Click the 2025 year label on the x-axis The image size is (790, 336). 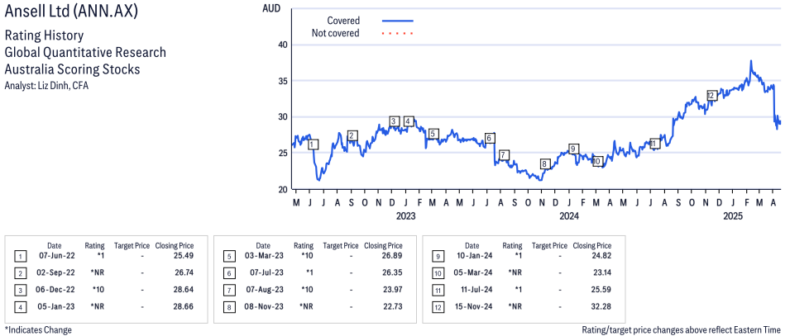[733, 216]
